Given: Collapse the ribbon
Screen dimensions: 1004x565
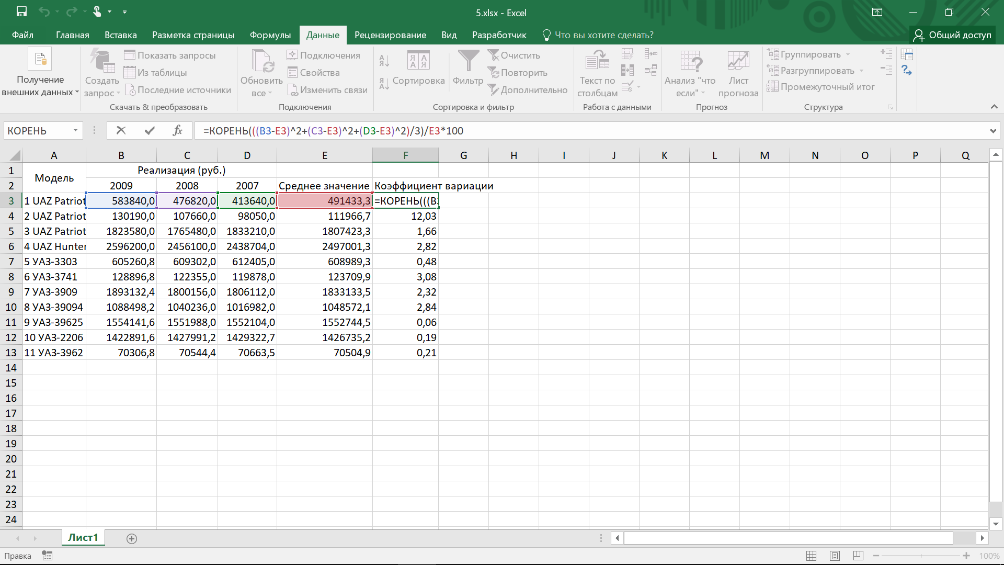Looking at the screenshot, I should point(994,107).
